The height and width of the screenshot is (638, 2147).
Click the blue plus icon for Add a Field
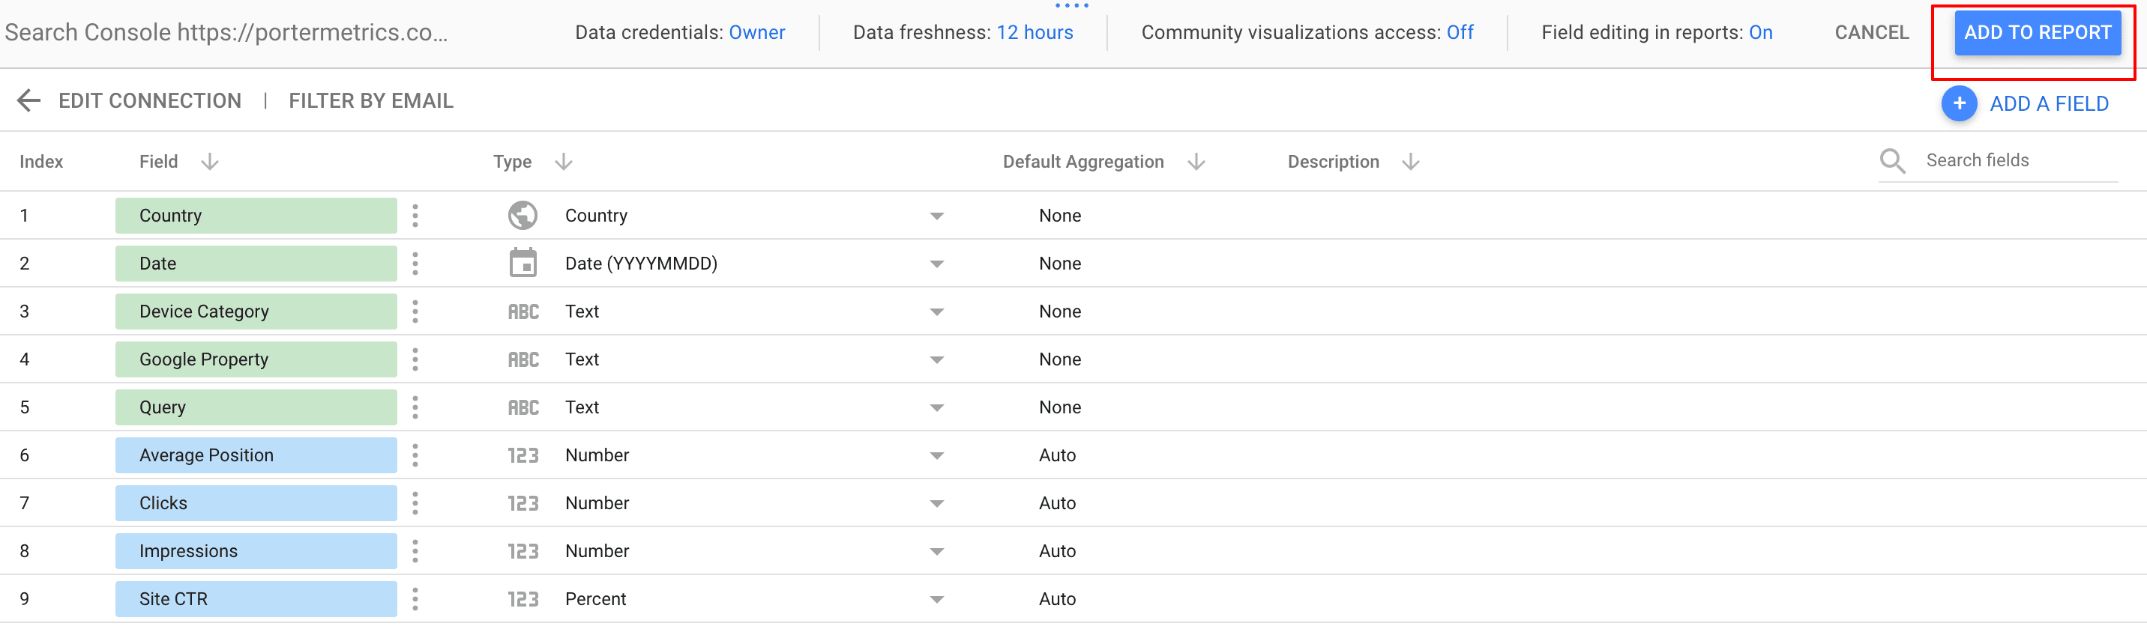(1960, 103)
